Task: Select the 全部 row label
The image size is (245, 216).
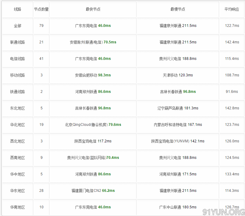Action: coord(17,26)
